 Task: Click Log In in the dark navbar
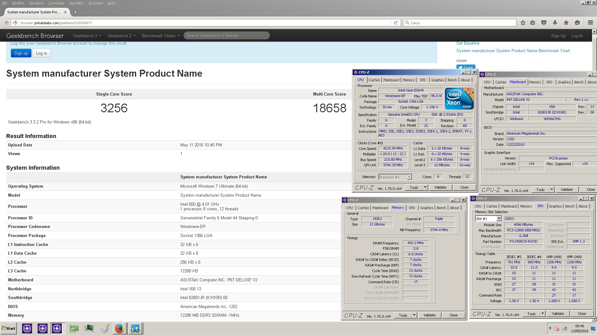pyautogui.click(x=577, y=36)
